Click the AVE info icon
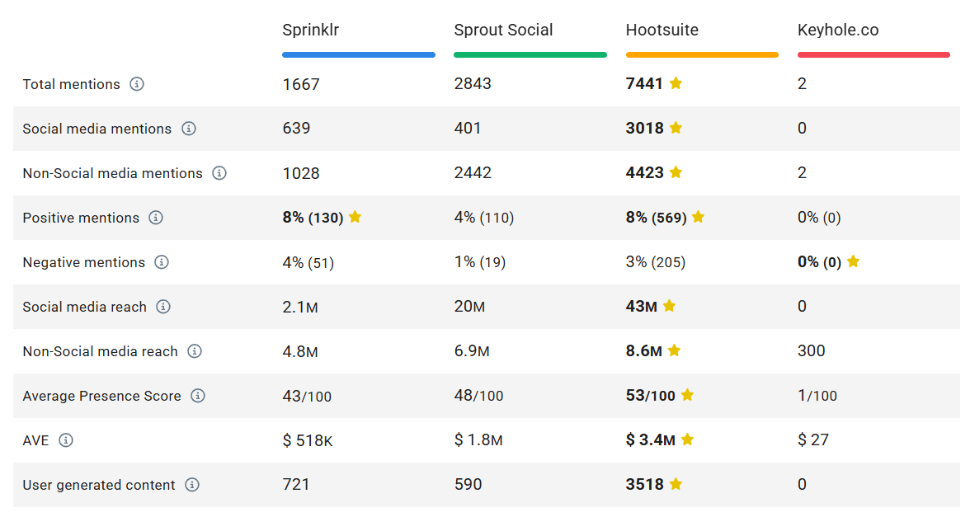 click(x=65, y=440)
